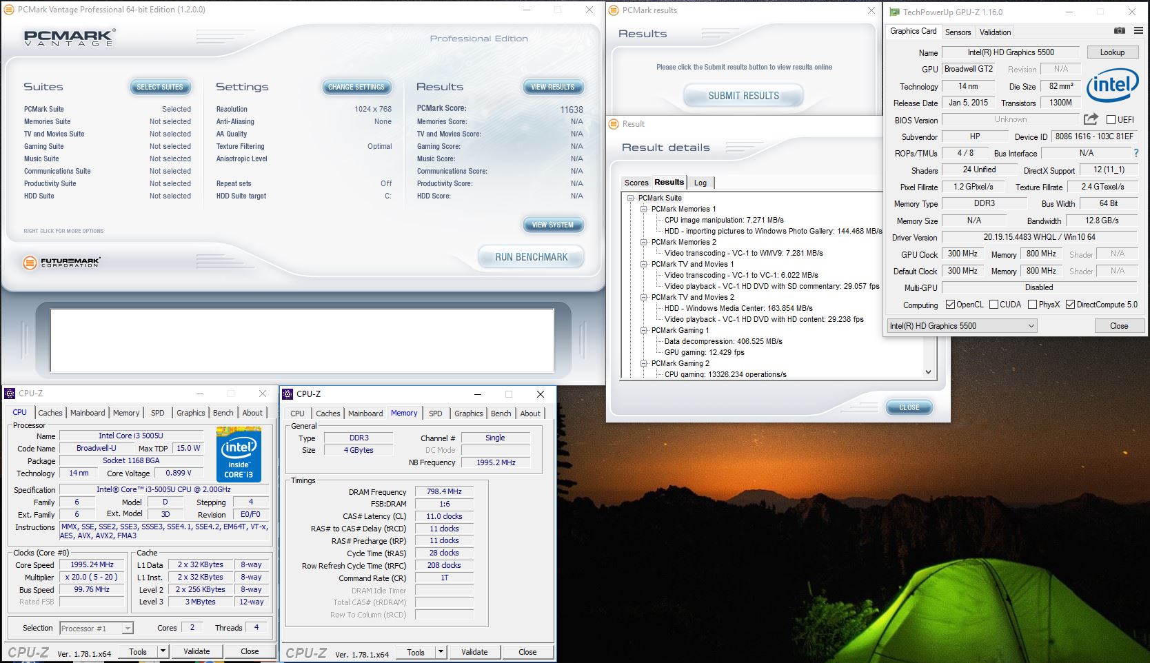Click the PCMark Score value 11638
The width and height of the screenshot is (1150, 663).
tap(572, 110)
